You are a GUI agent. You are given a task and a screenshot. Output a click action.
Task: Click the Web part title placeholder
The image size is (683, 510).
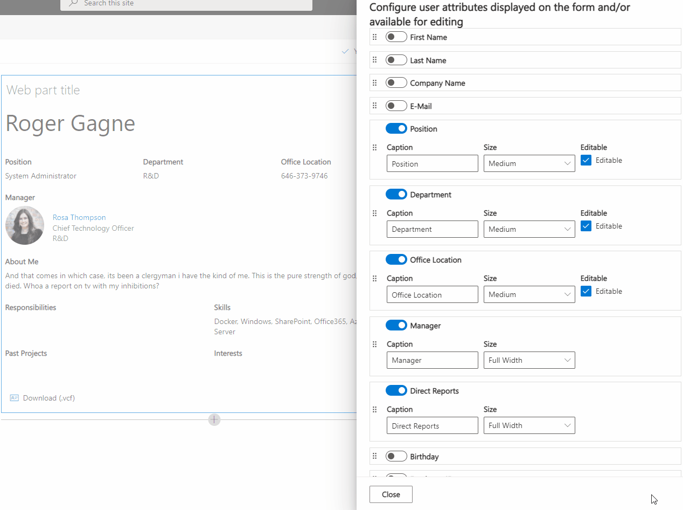coord(43,90)
